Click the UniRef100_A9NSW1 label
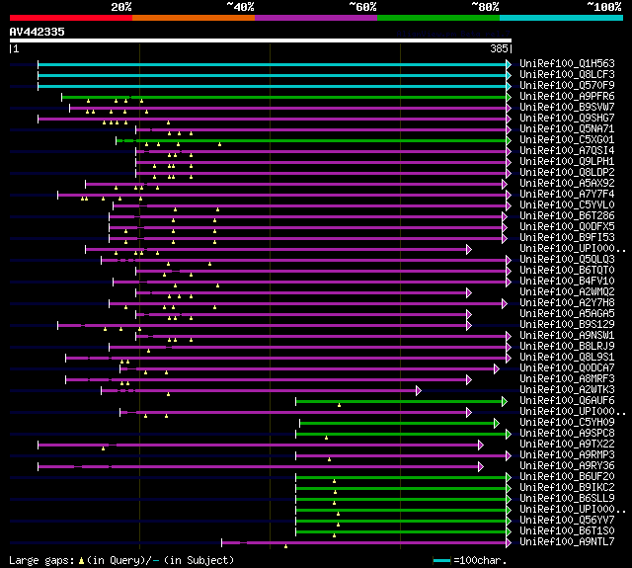This screenshot has width=632, height=568. point(567,336)
